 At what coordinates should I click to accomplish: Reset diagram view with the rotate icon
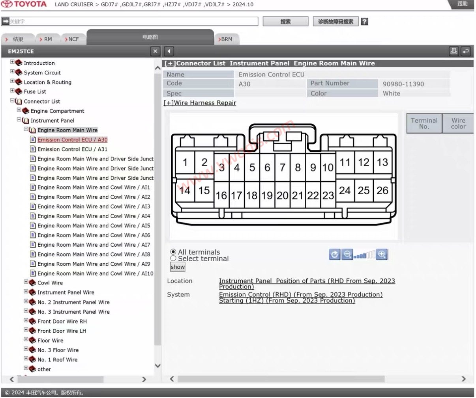pyautogui.click(x=334, y=255)
